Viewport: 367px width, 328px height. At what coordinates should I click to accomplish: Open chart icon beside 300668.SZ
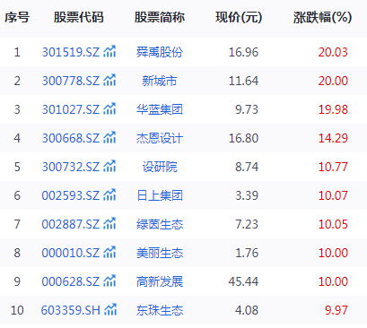(109, 138)
